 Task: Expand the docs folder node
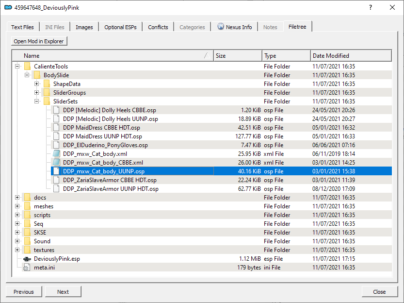click(x=17, y=198)
